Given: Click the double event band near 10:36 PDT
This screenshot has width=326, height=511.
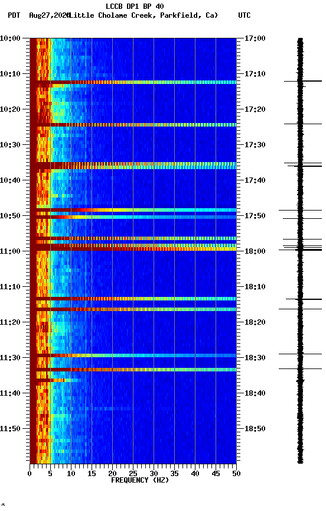Looking at the screenshot, I should pyautogui.click(x=133, y=166).
